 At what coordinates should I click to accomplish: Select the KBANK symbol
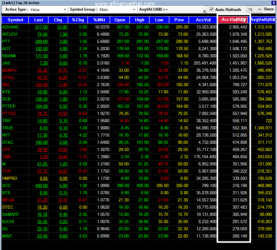(x=9, y=56)
